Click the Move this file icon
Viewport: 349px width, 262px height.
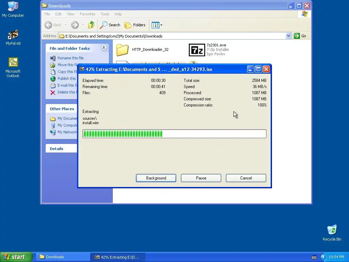tap(53, 65)
